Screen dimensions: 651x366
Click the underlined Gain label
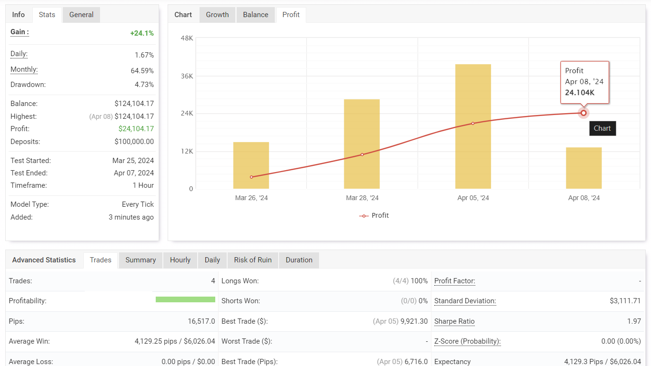coord(20,32)
